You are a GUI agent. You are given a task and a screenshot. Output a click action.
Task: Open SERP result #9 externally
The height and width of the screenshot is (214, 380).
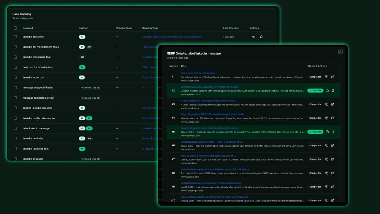tap(332, 187)
